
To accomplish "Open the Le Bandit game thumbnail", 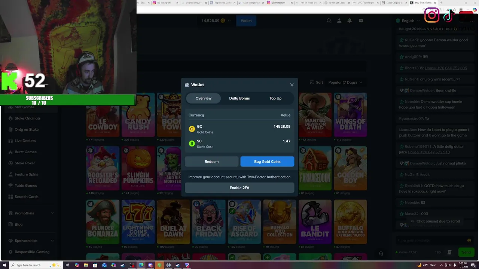I will pyautogui.click(x=315, y=222).
